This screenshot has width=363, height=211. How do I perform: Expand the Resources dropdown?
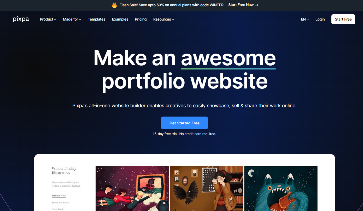pyautogui.click(x=163, y=19)
